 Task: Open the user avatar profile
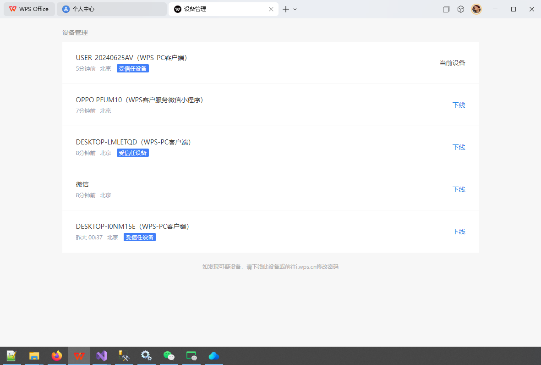point(476,9)
